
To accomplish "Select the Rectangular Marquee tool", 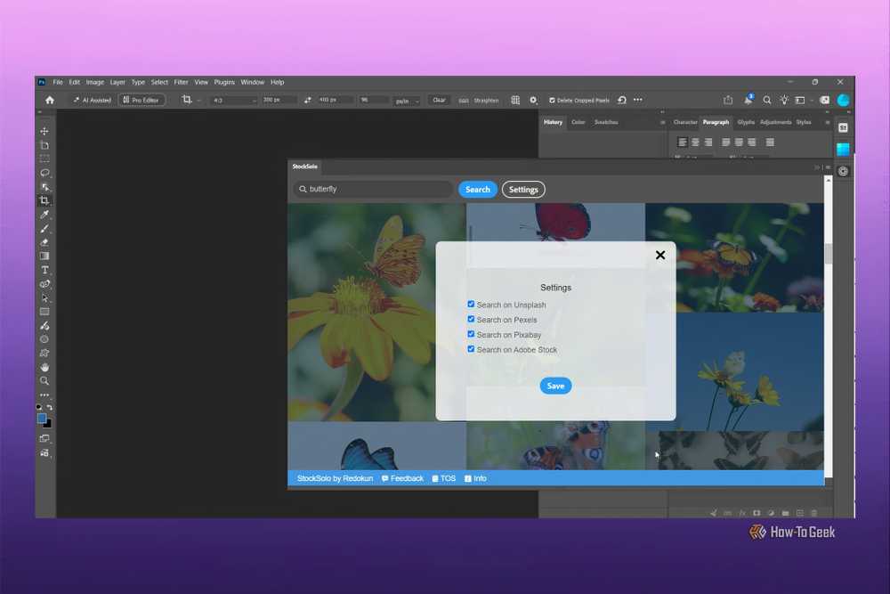I will coord(44,159).
